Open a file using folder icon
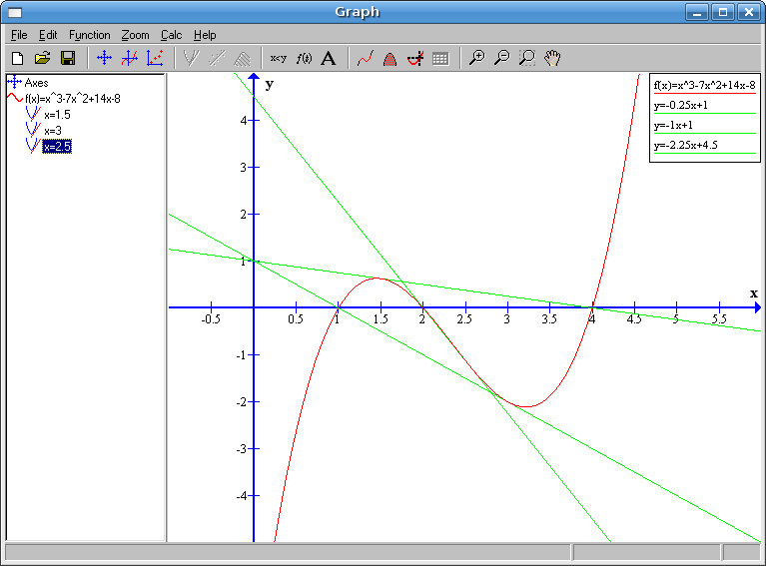Image resolution: width=766 pixels, height=566 pixels. [x=43, y=59]
